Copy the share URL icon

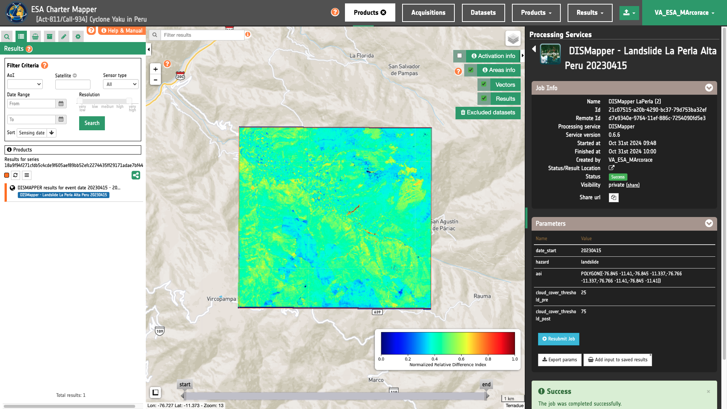(x=613, y=198)
